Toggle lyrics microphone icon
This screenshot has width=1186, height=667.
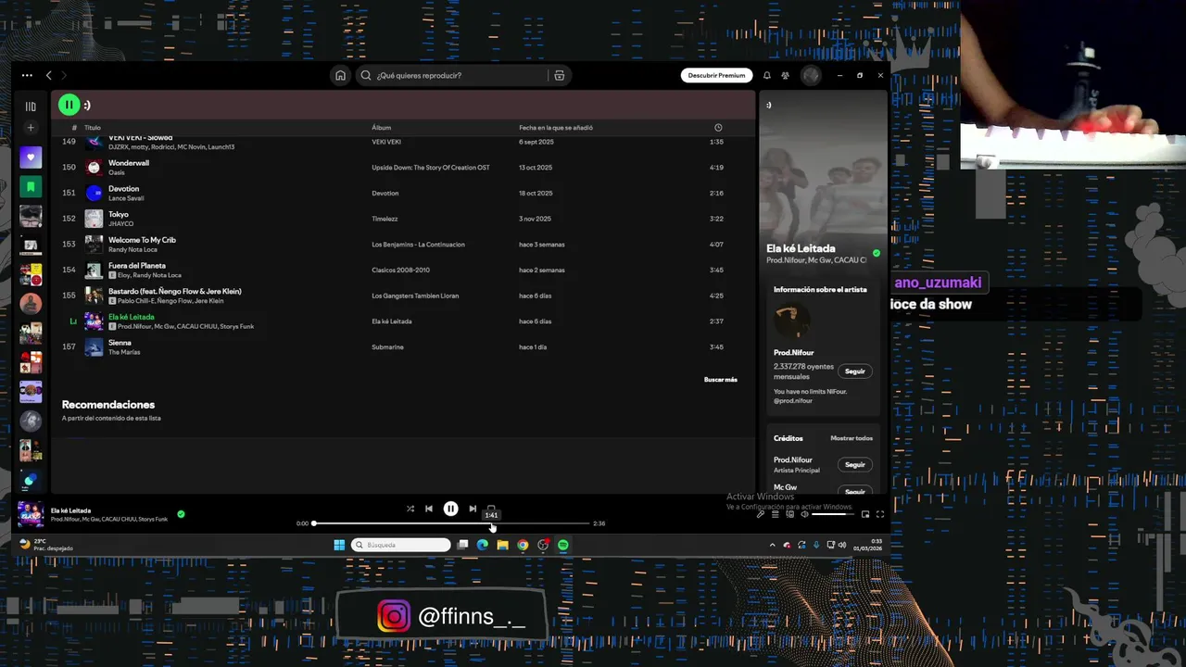(x=761, y=514)
